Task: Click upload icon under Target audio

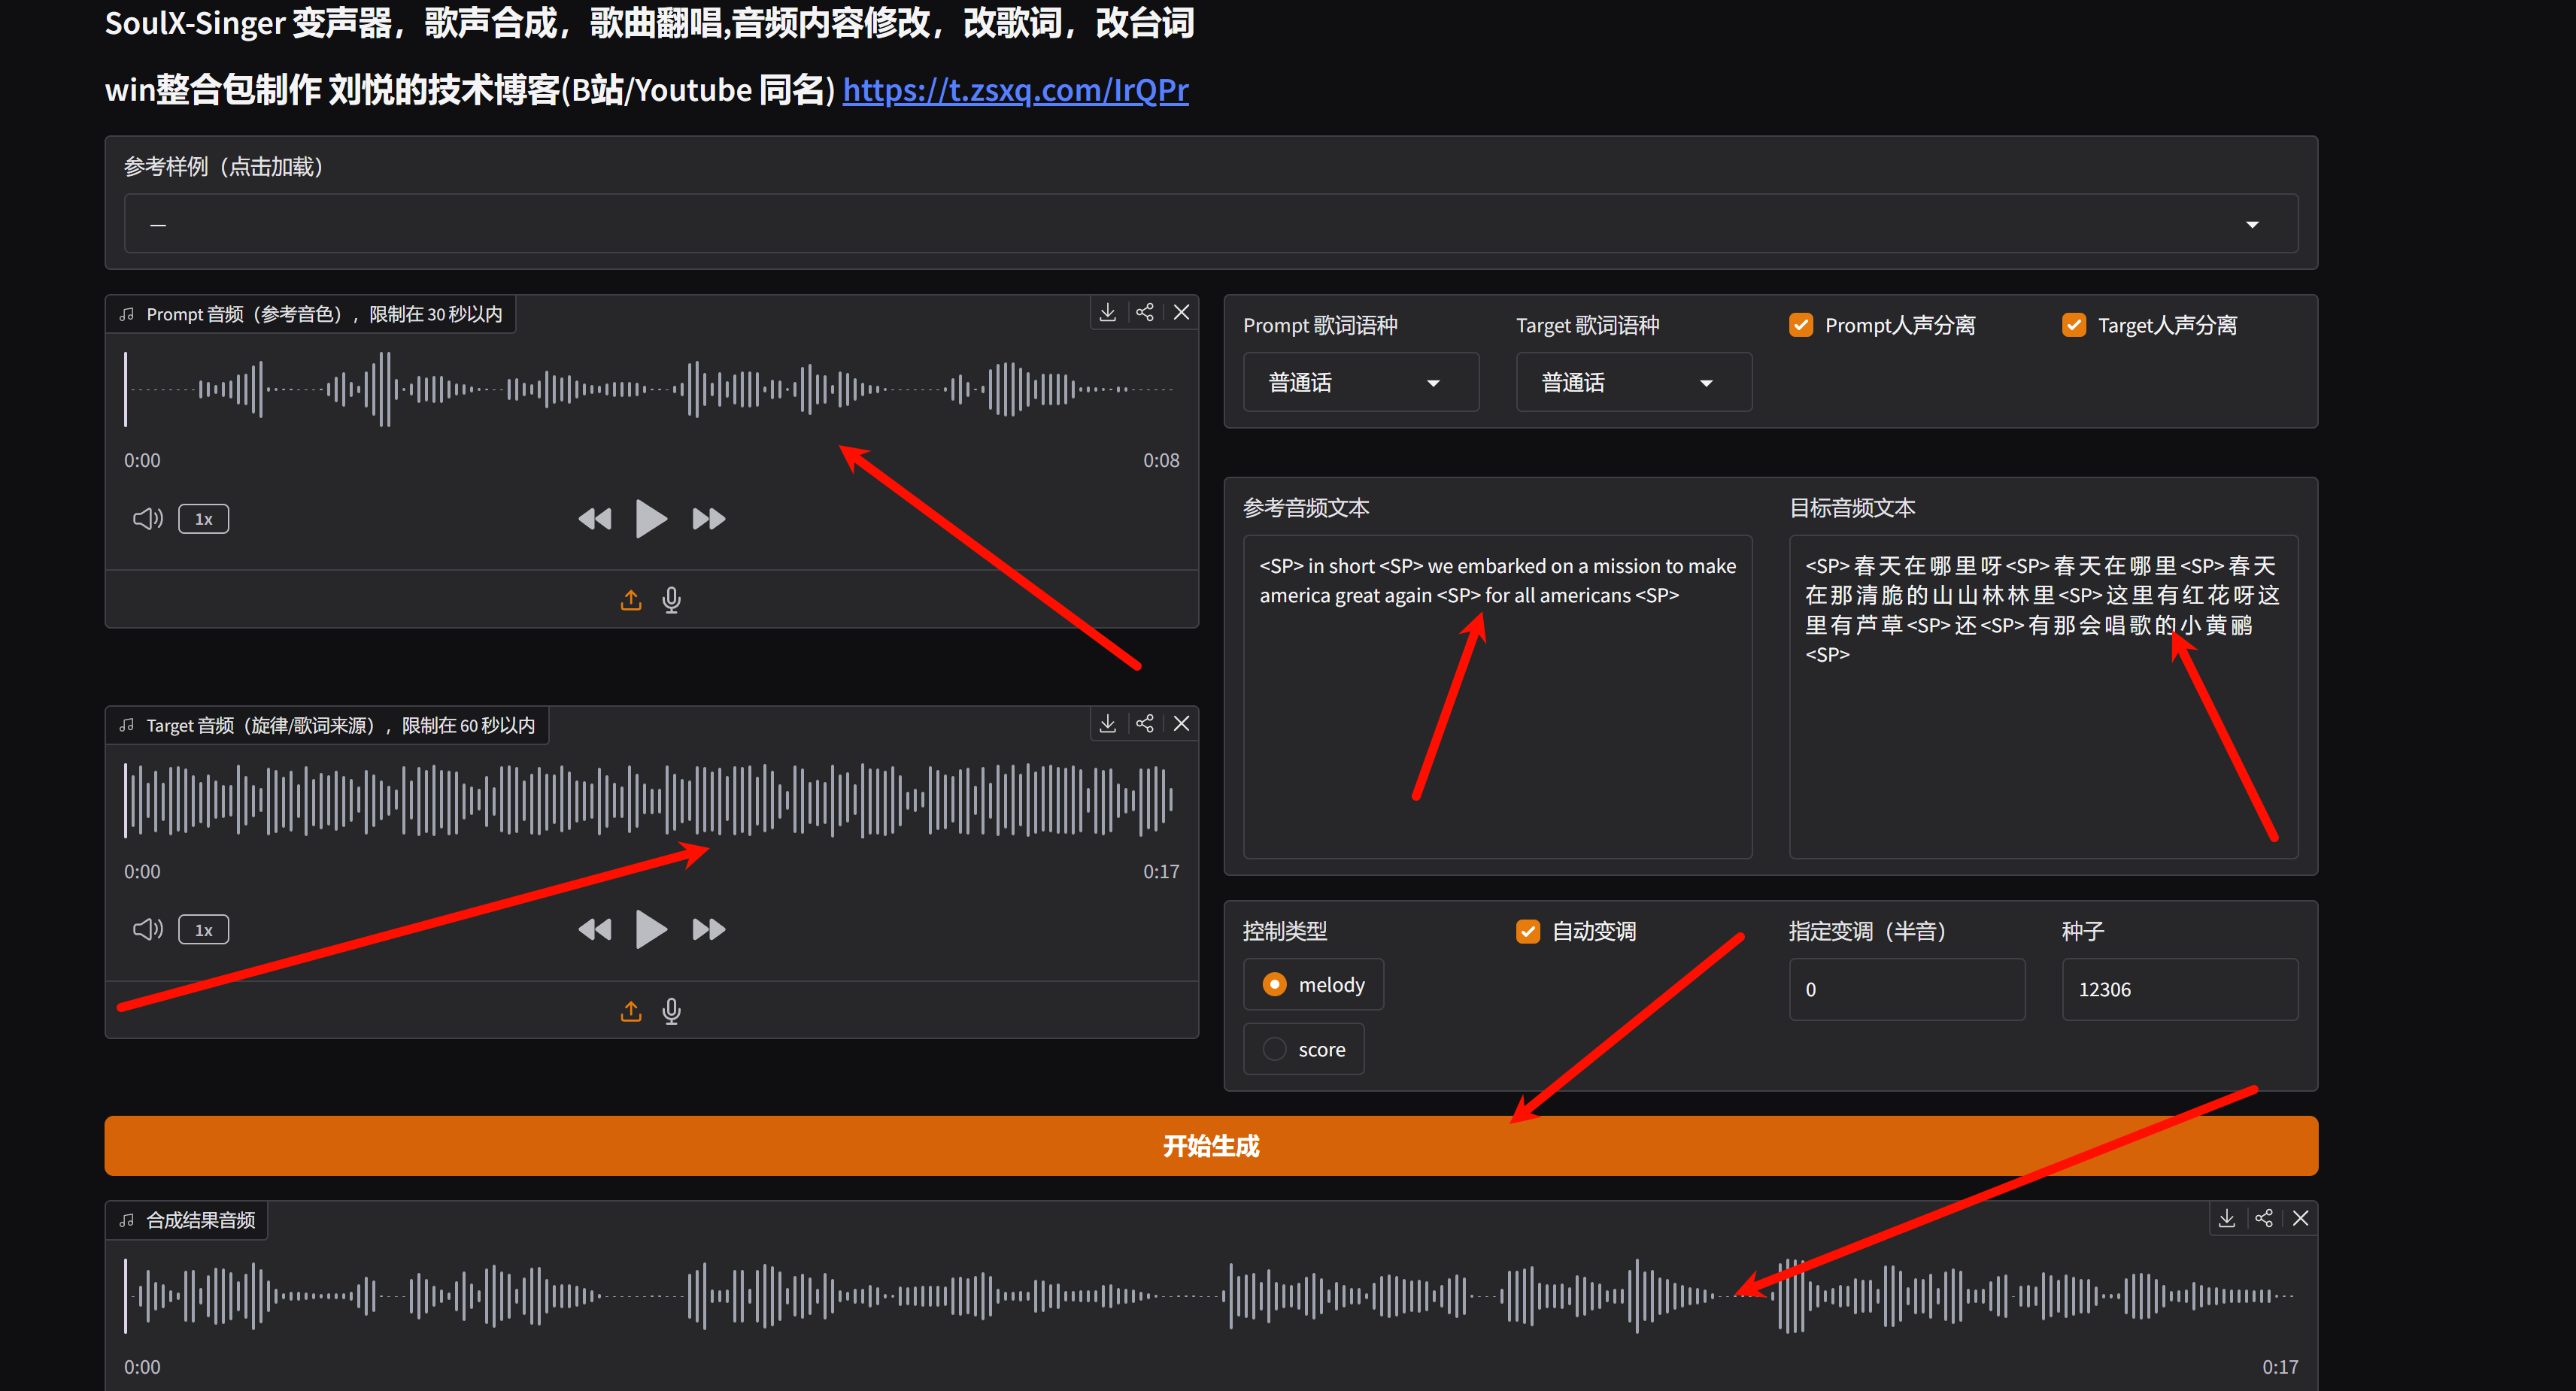Action: (x=630, y=1011)
